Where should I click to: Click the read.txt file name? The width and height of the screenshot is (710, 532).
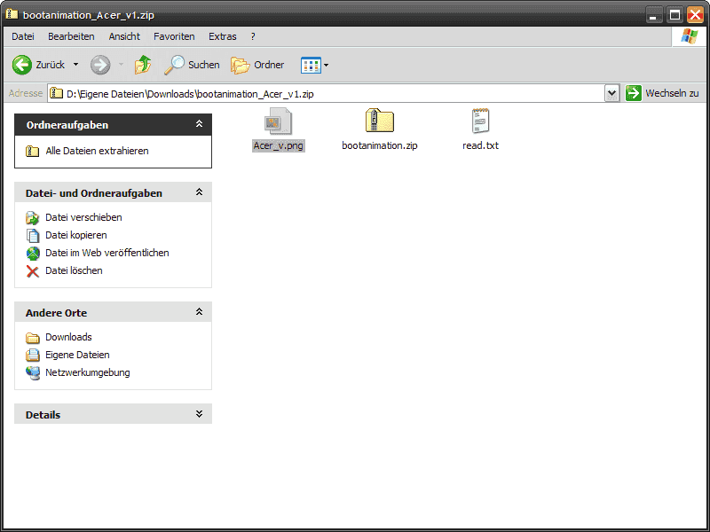480,145
